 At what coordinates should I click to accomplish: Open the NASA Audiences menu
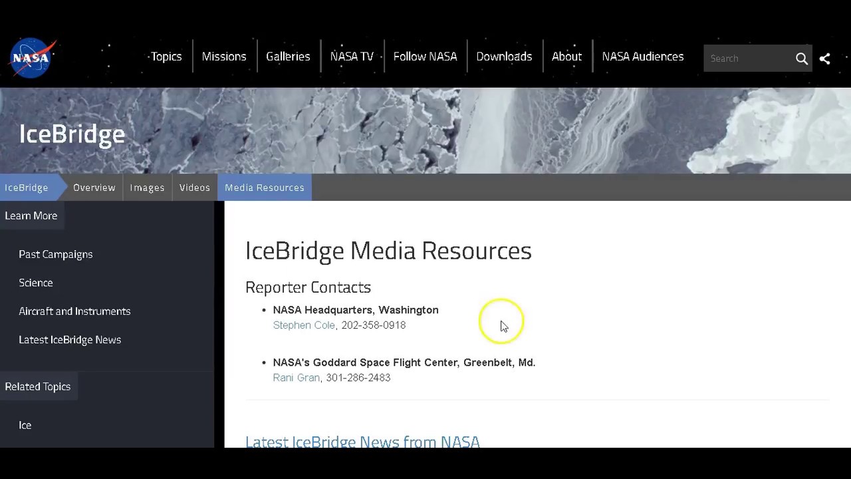[643, 57]
